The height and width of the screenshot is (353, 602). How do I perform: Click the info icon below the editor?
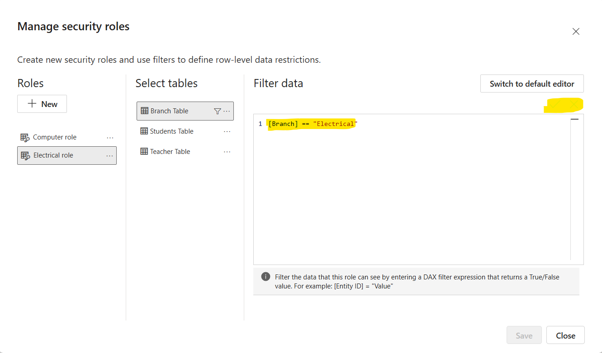265,277
